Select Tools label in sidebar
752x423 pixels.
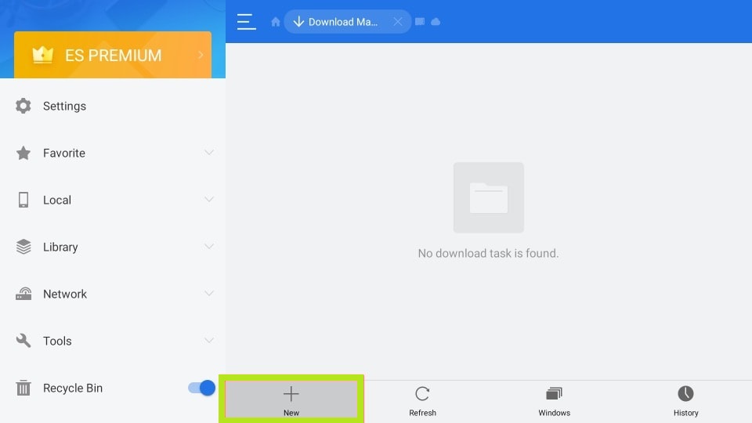tap(57, 341)
